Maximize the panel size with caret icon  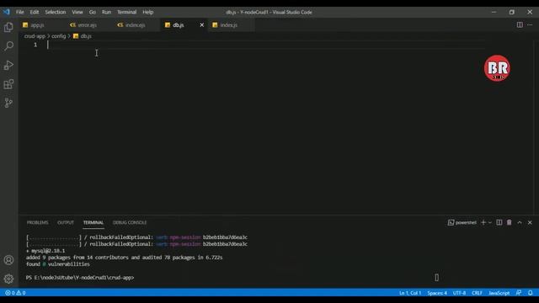(x=520, y=222)
